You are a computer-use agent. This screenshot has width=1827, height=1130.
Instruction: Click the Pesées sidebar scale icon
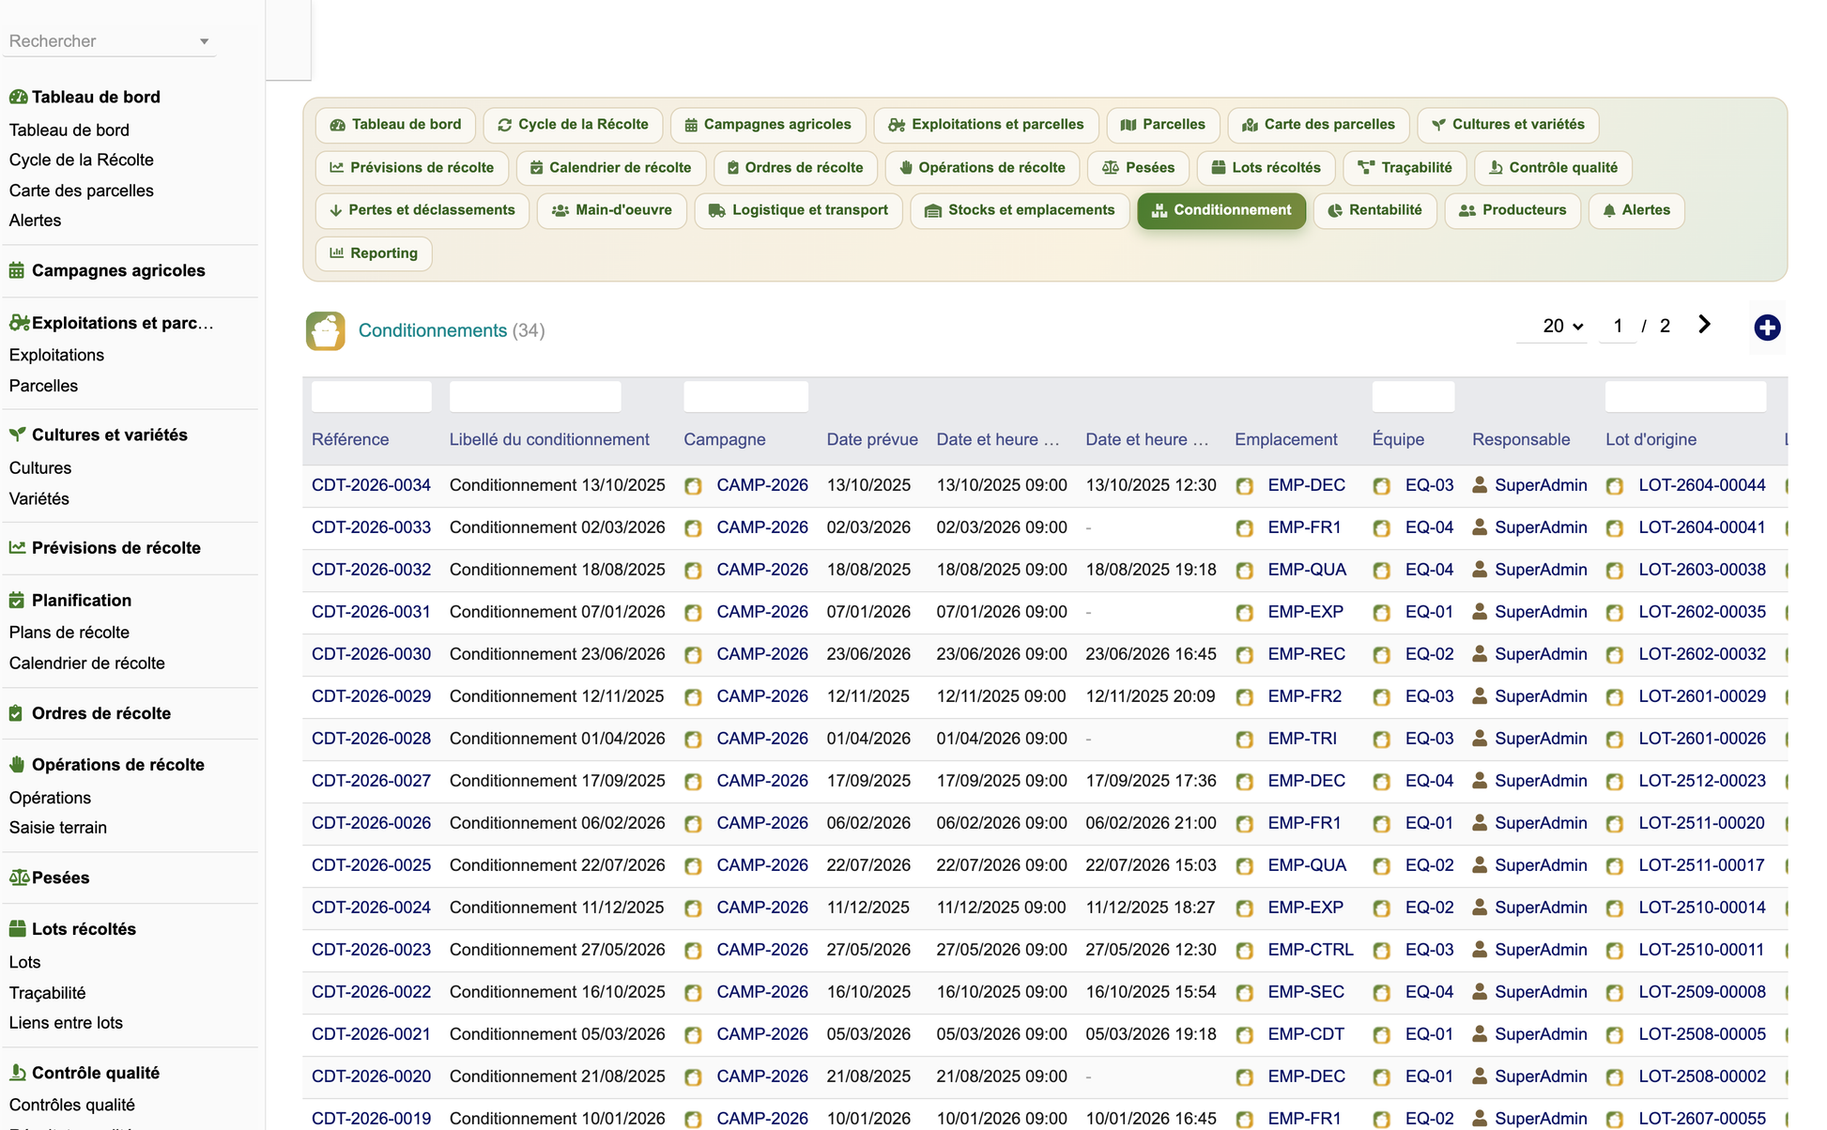pyautogui.click(x=19, y=878)
